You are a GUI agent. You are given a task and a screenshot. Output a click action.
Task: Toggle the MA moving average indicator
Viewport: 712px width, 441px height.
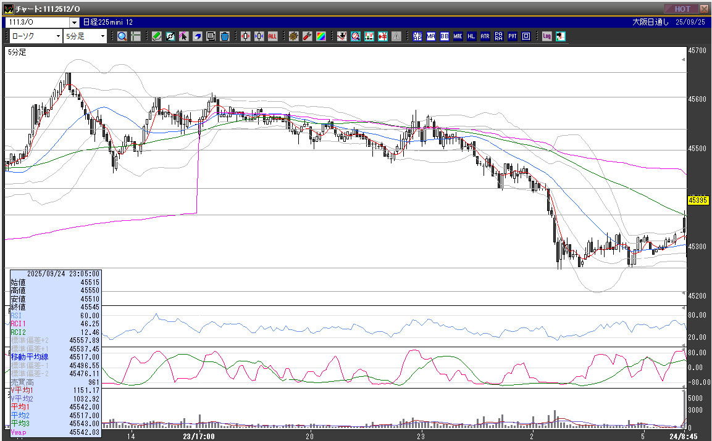430,36
